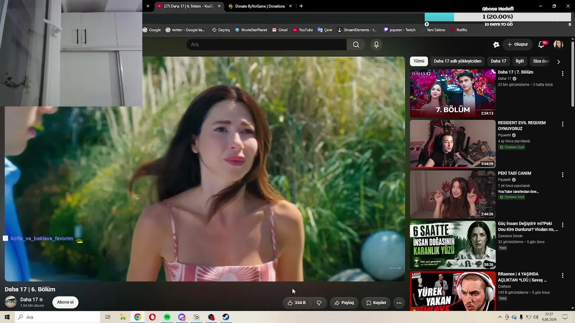This screenshot has height=323, width=575.
Task: Open the MovieStarPlanet bookmark
Action: [x=251, y=30]
